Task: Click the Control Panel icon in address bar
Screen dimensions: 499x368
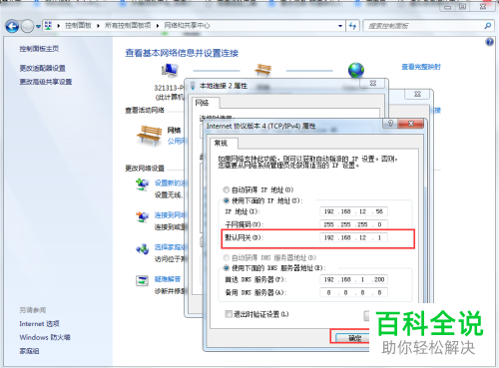Action: pyautogui.click(x=49, y=26)
